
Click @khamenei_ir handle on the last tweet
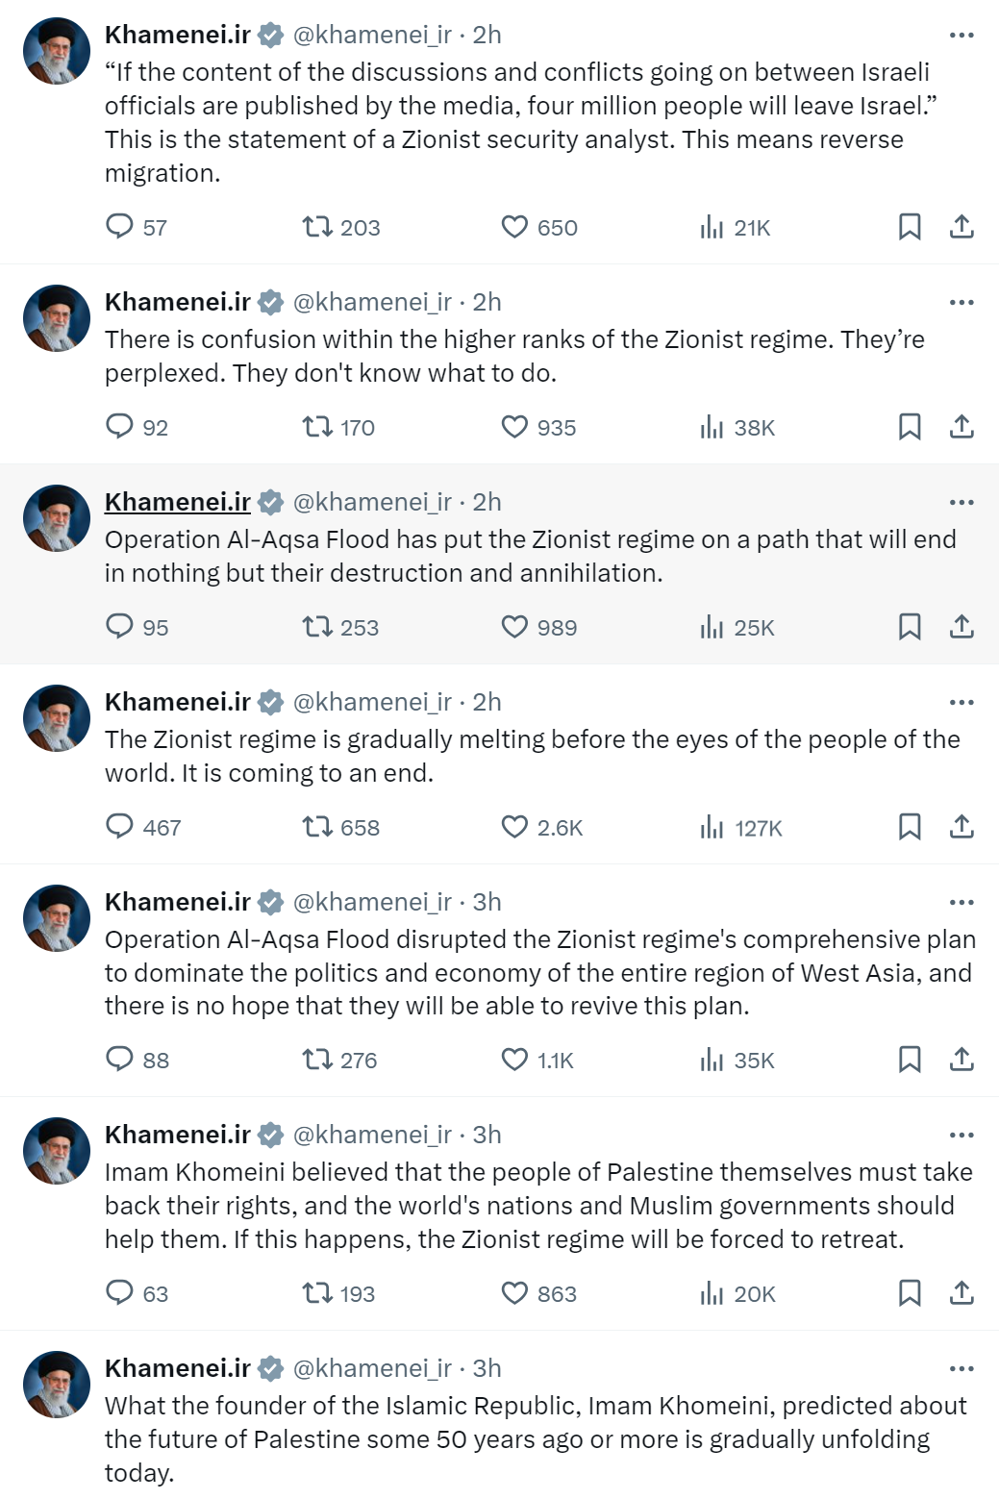pos(372,1368)
